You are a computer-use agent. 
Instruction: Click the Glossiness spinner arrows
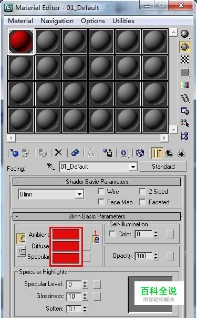pos(85,297)
